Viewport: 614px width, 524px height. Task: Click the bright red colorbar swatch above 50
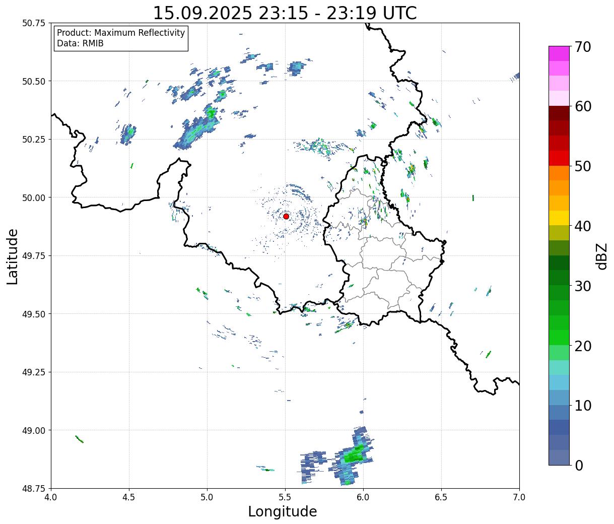[x=559, y=158]
